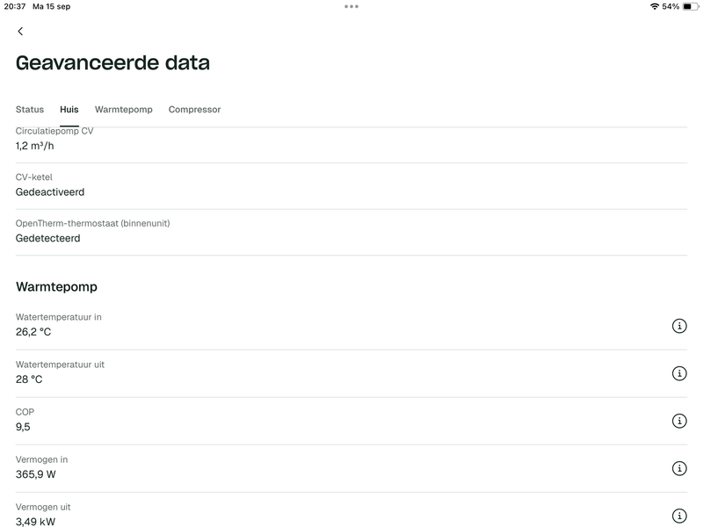703x527 pixels.
Task: Tap the Warmtepomp section heading
Action: pyautogui.click(x=56, y=287)
